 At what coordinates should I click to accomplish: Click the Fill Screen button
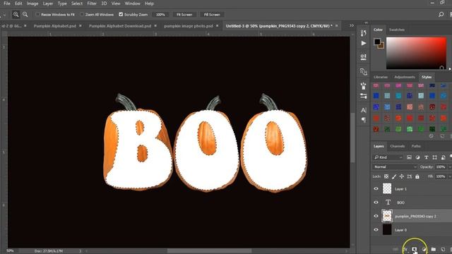pyautogui.click(x=212, y=14)
